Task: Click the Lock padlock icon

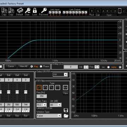Action: click(35, 11)
